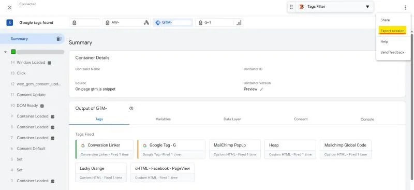Click the help icon beside Output of GTM-

click(131, 109)
